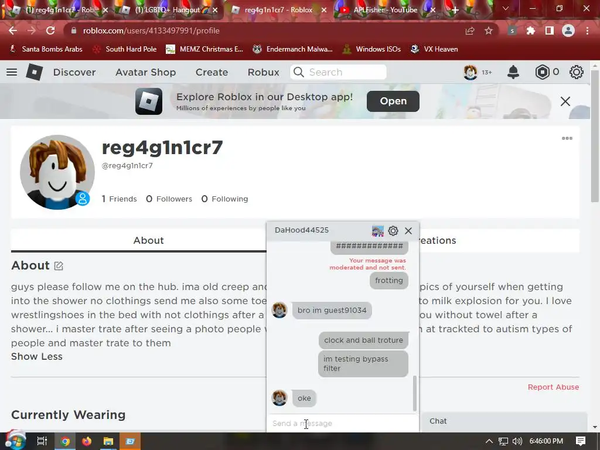The image size is (600, 450).
Task: Open Firefox from the taskbar
Action: pos(87,441)
